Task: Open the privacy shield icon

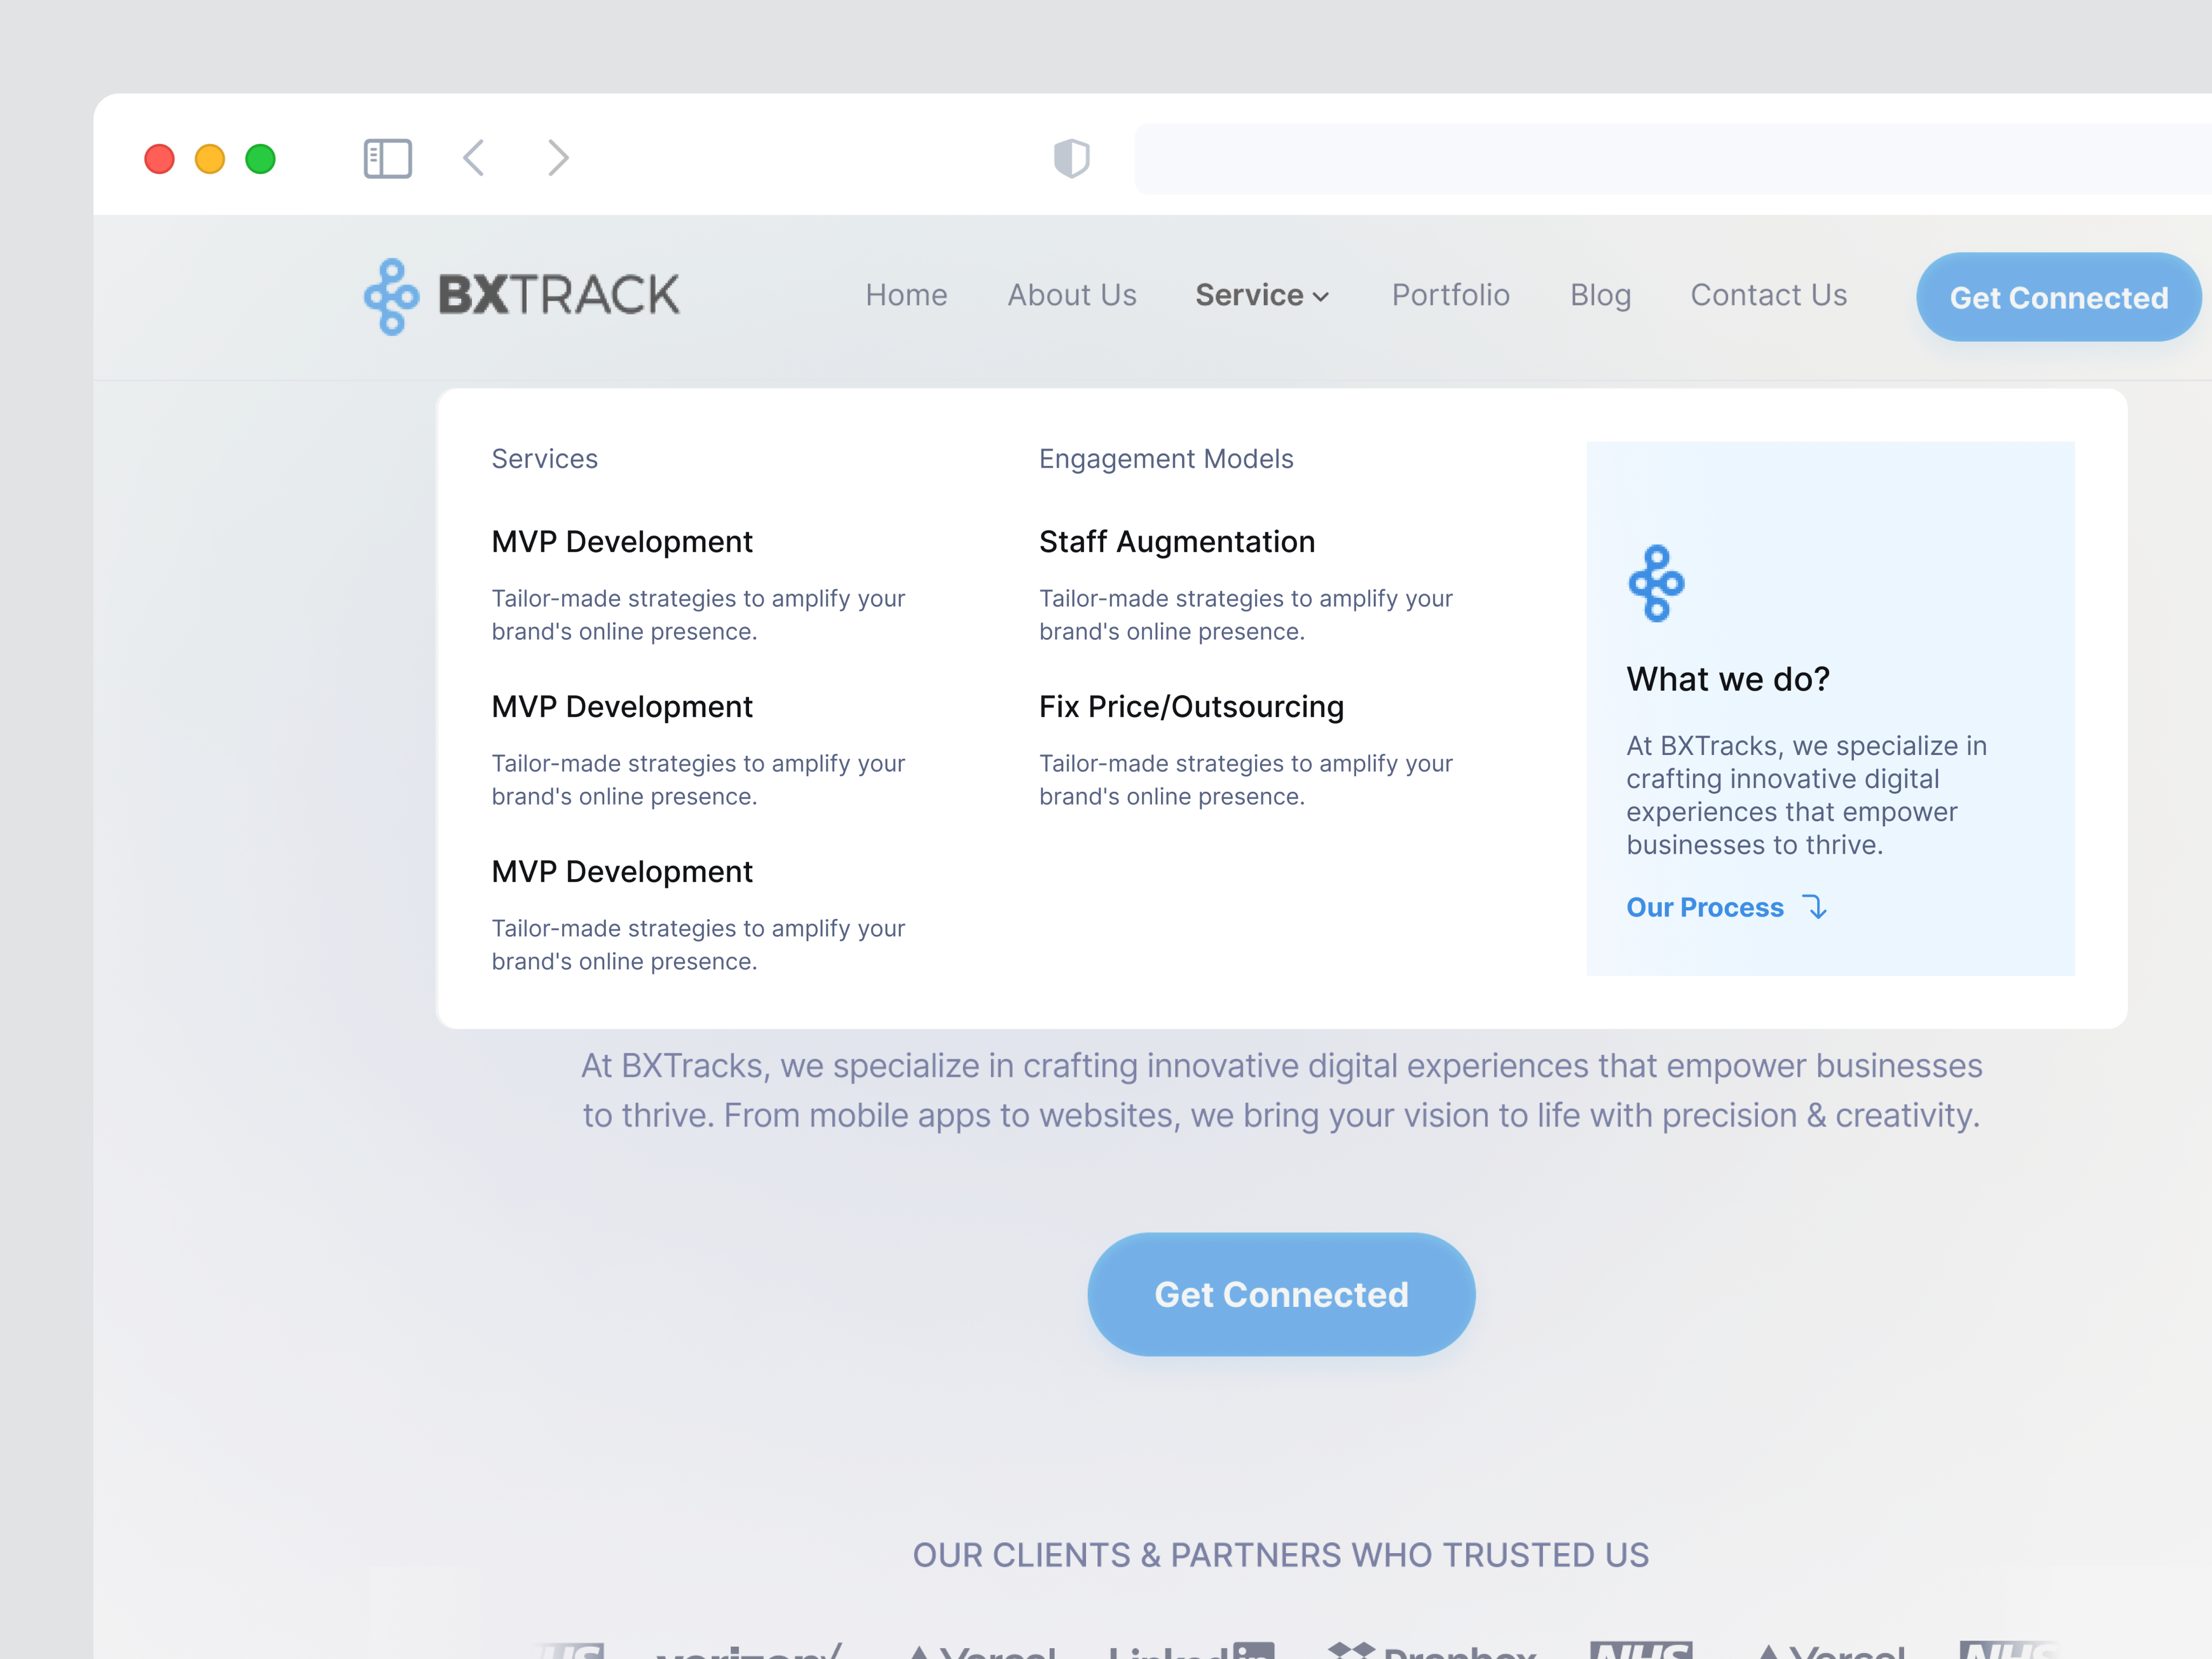Action: click(x=1071, y=158)
